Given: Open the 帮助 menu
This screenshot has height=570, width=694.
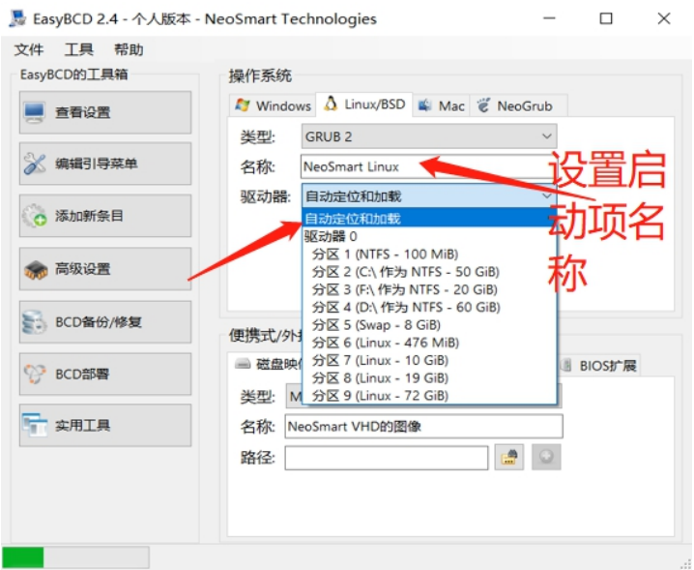Looking at the screenshot, I should 129,49.
